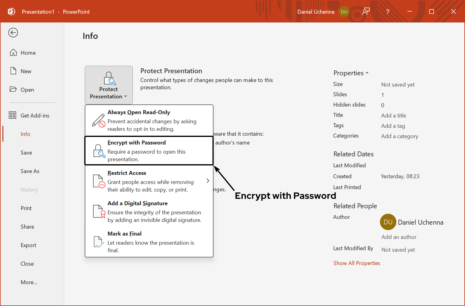Open the Print section from sidebar

click(x=26, y=208)
